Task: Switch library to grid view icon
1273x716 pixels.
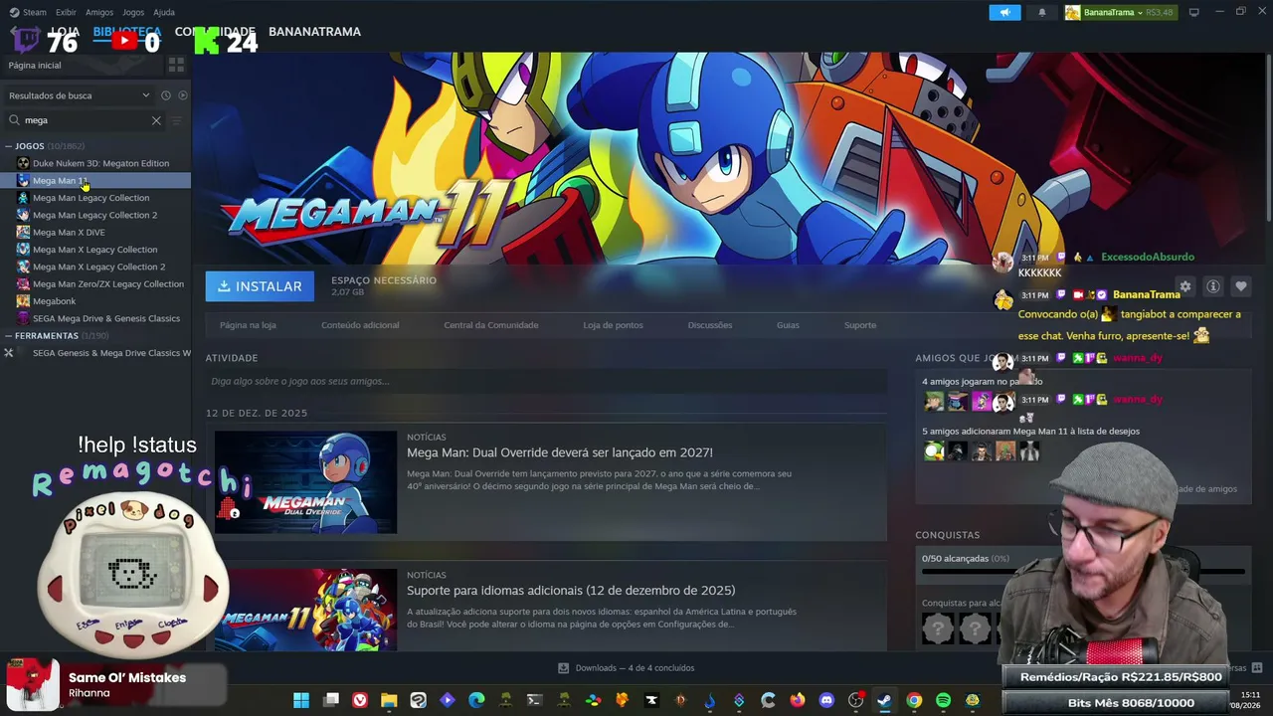Action: point(176,65)
